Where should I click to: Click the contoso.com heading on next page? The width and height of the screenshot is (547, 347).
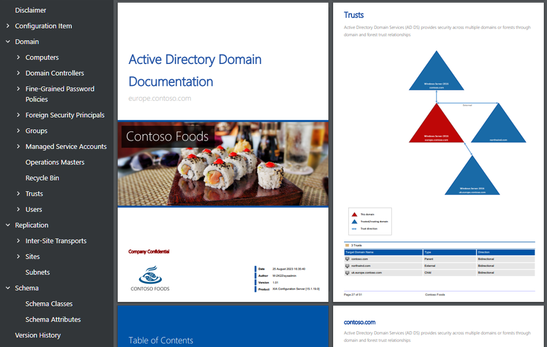click(x=359, y=322)
